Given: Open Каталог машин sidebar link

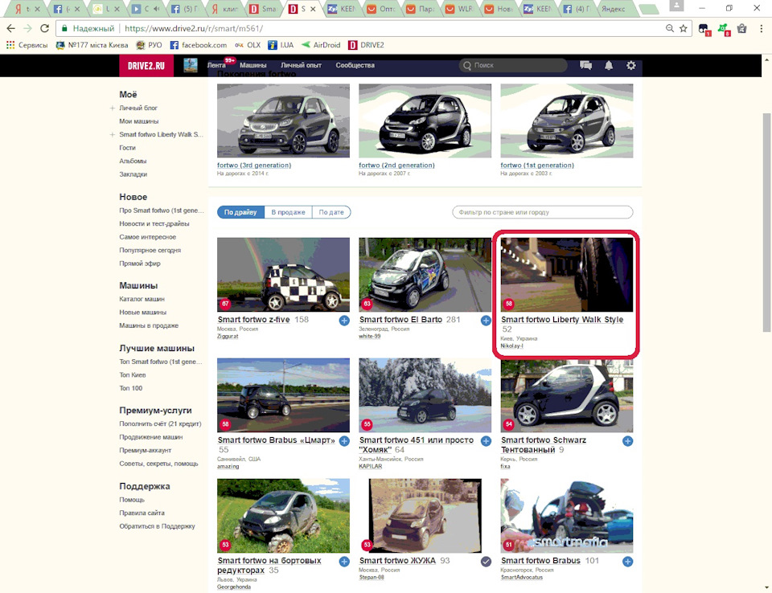Looking at the screenshot, I should [142, 299].
